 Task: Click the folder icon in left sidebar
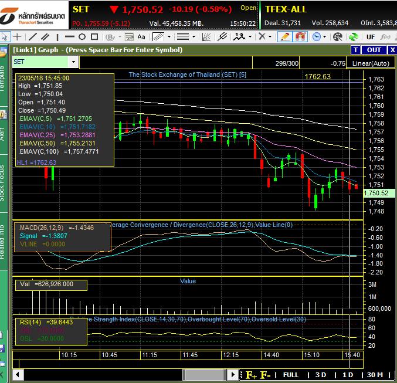click(4, 53)
